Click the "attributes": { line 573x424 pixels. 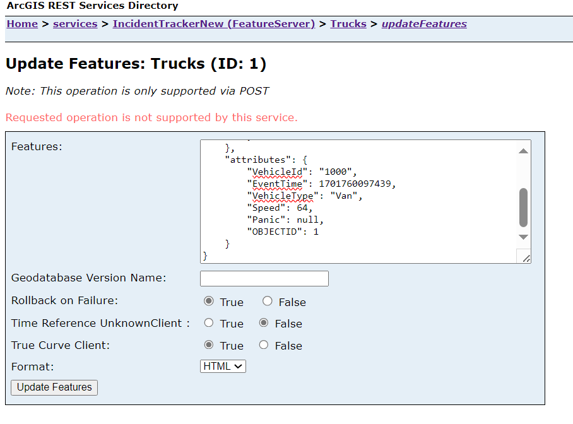[x=266, y=160]
